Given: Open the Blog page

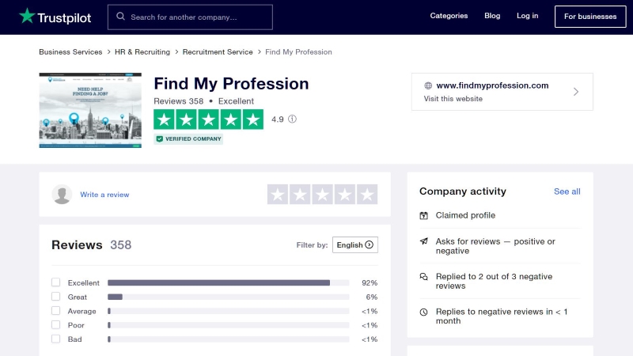Looking at the screenshot, I should click(492, 16).
